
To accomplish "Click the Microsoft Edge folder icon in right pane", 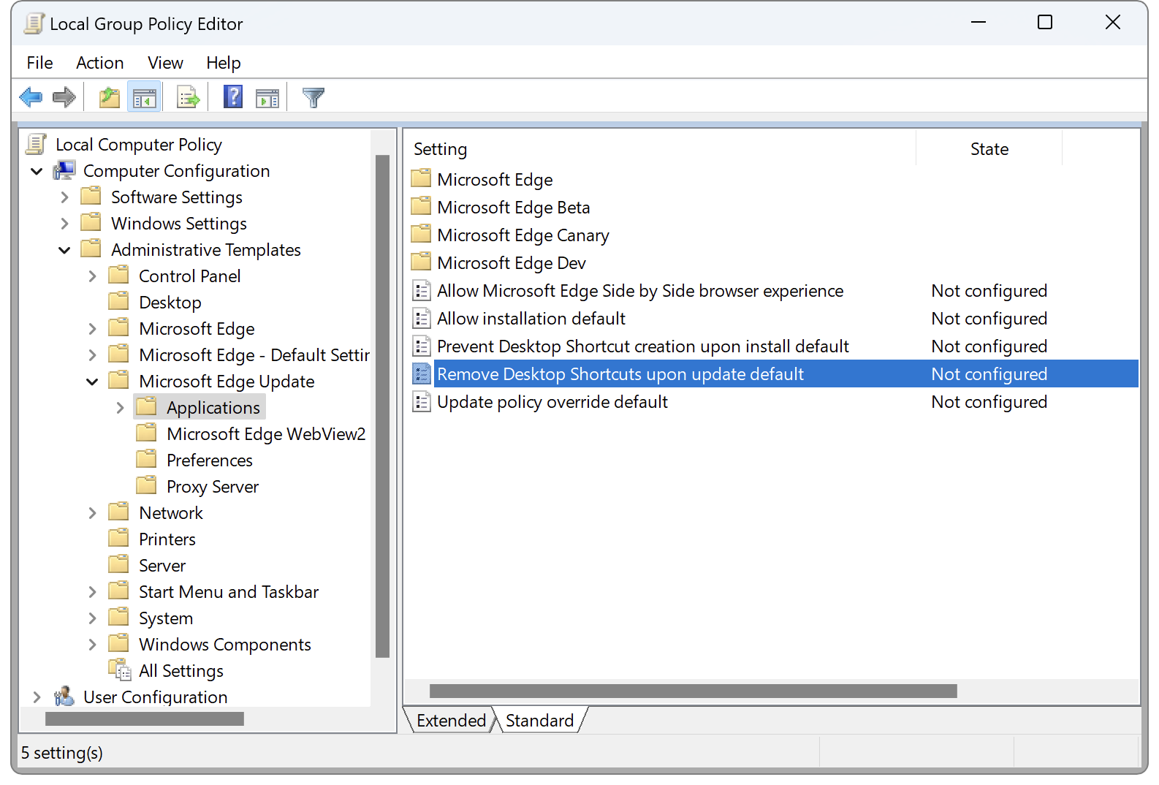I will (x=421, y=178).
